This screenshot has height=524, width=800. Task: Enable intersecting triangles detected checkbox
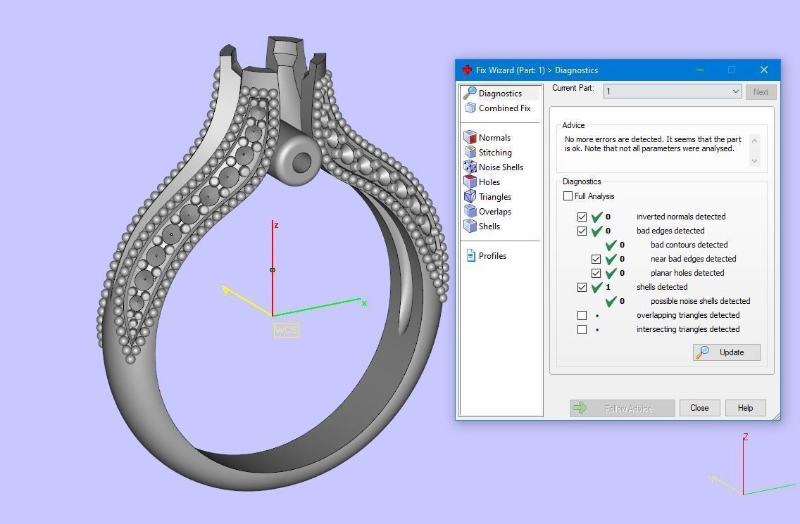pyautogui.click(x=582, y=329)
